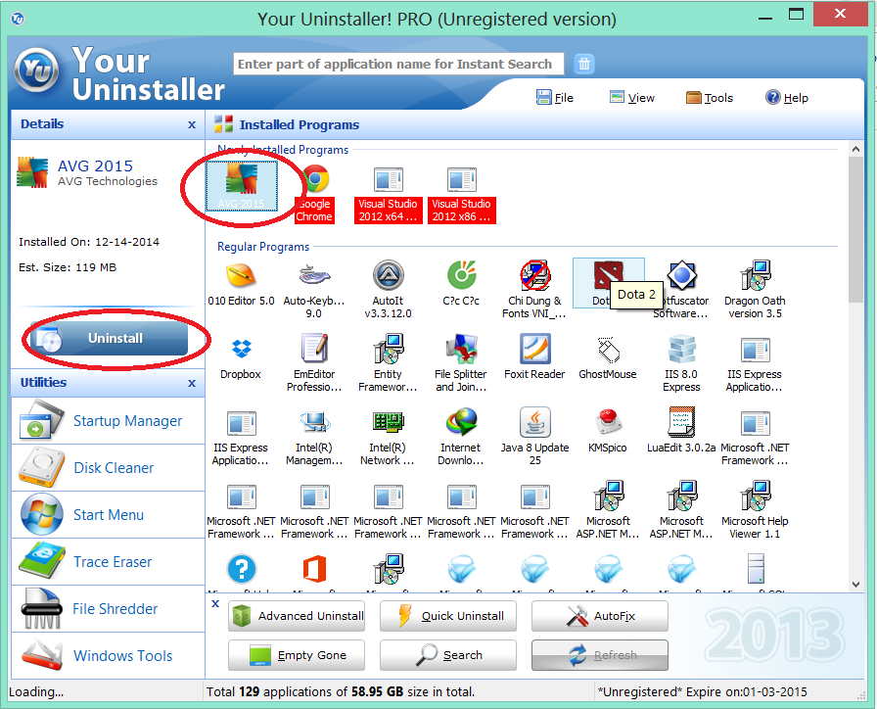Click the Quick Uninstall button
This screenshot has width=877, height=709.
448,616
